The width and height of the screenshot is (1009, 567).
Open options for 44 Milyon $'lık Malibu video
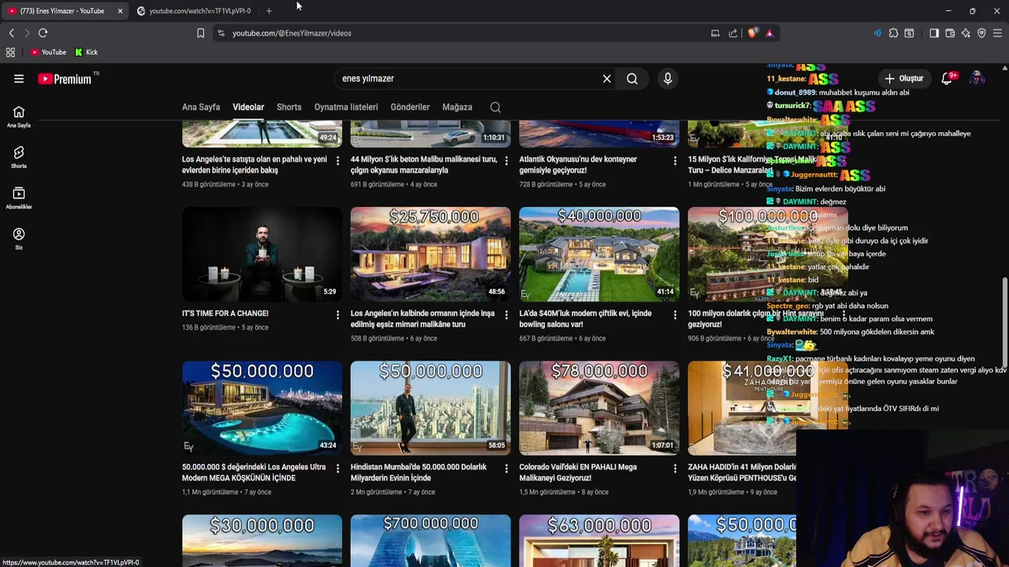[x=506, y=161]
